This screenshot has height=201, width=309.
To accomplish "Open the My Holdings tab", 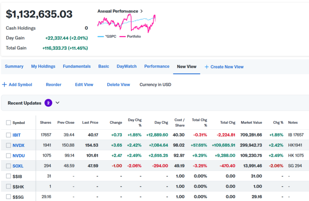I will pyautogui.click(x=43, y=66).
